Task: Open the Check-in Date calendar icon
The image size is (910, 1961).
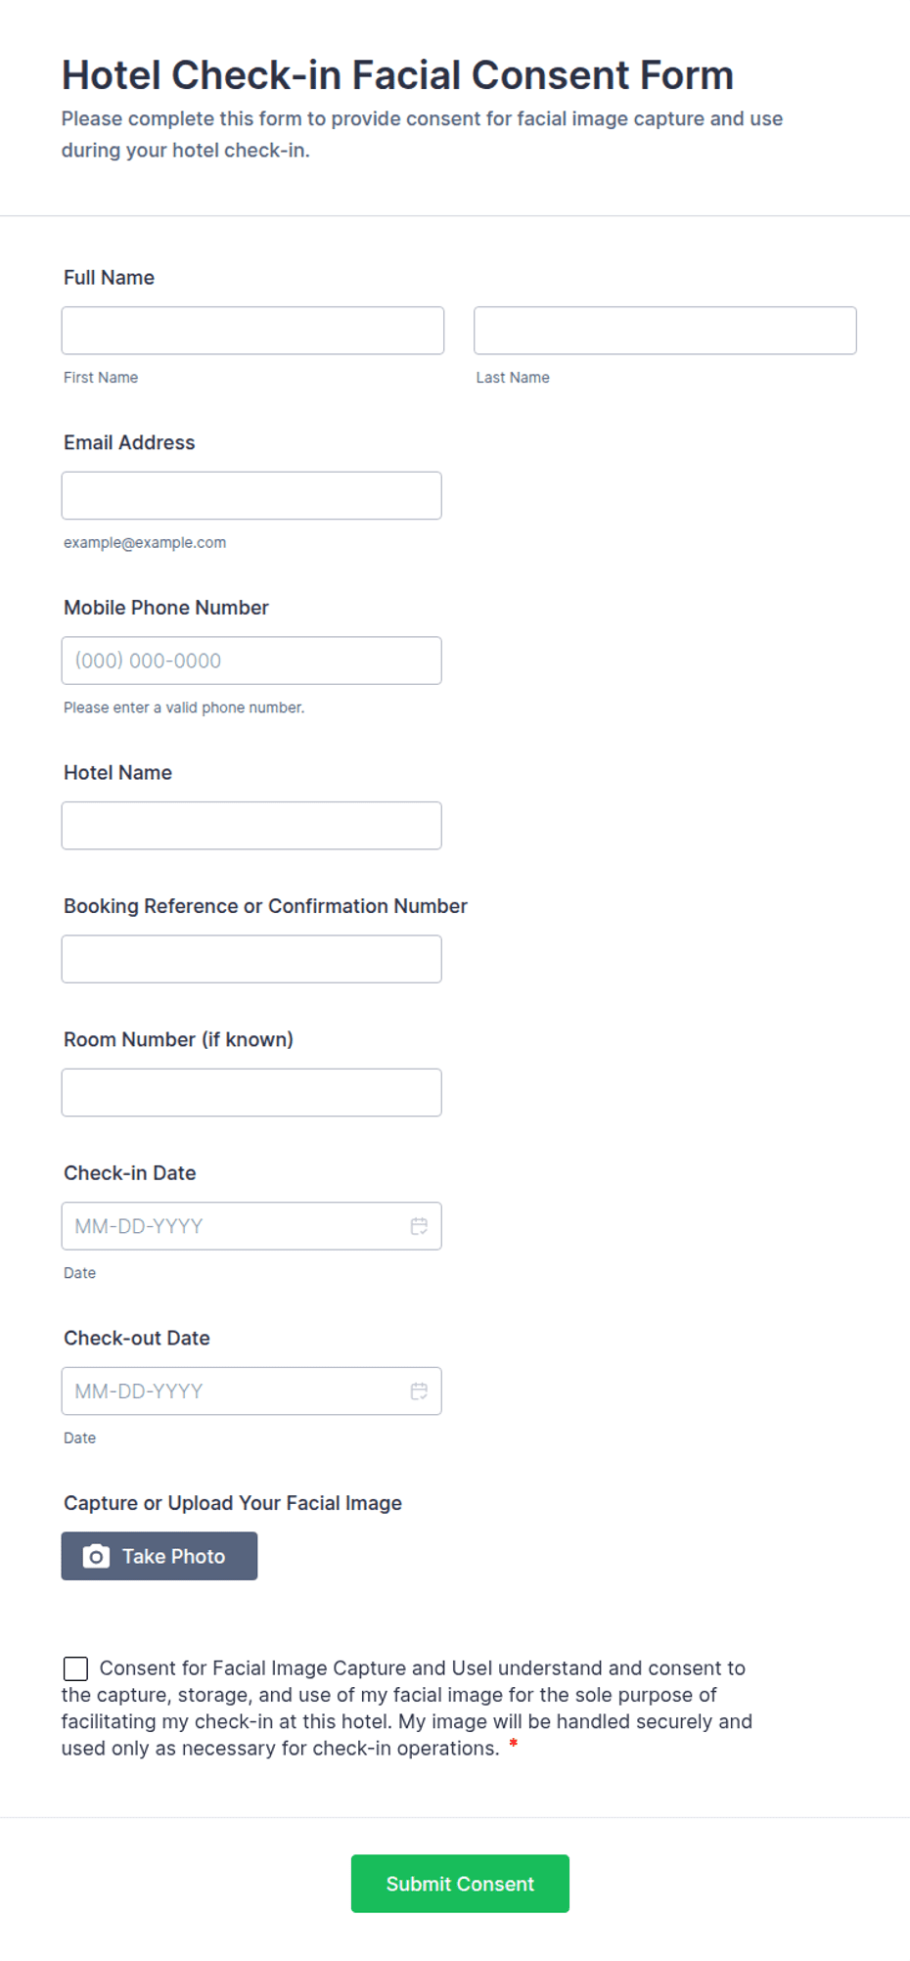Action: 419,1226
